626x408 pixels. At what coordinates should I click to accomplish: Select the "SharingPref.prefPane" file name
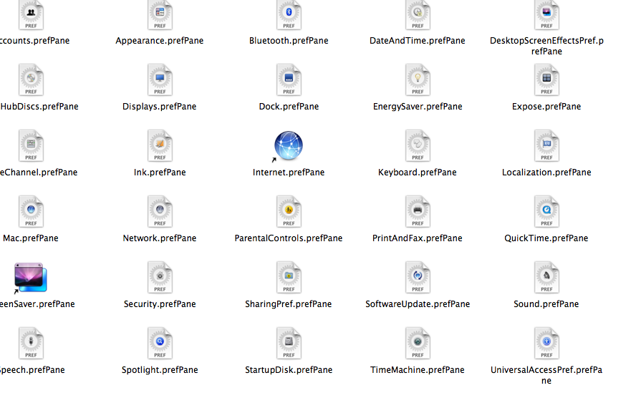click(x=288, y=304)
